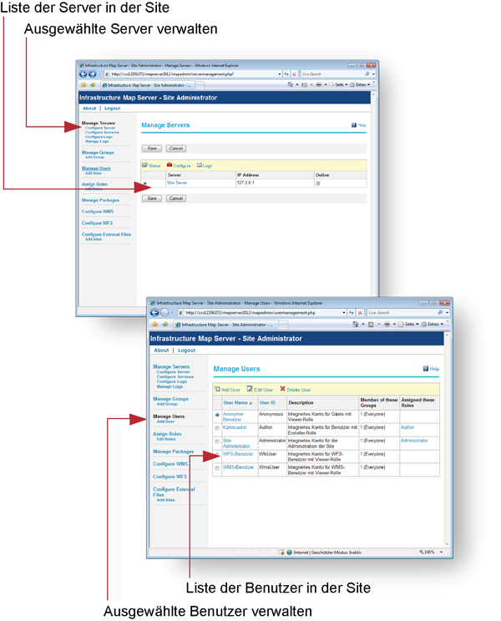Select browser tab in Manage Users window
The height and width of the screenshot is (621, 501).
point(225,325)
